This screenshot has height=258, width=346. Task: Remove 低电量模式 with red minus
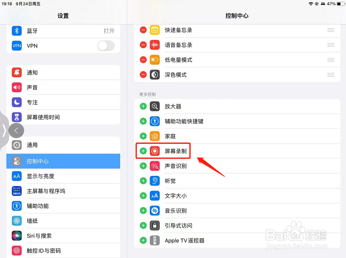pos(143,60)
